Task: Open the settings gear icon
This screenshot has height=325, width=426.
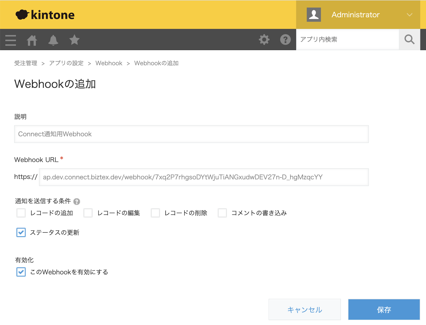Action: [x=264, y=40]
